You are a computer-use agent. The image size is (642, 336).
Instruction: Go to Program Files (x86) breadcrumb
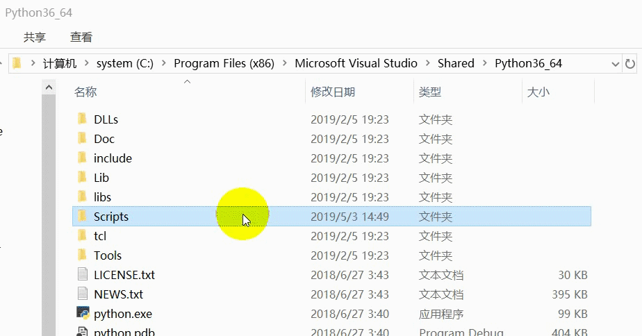tap(224, 63)
